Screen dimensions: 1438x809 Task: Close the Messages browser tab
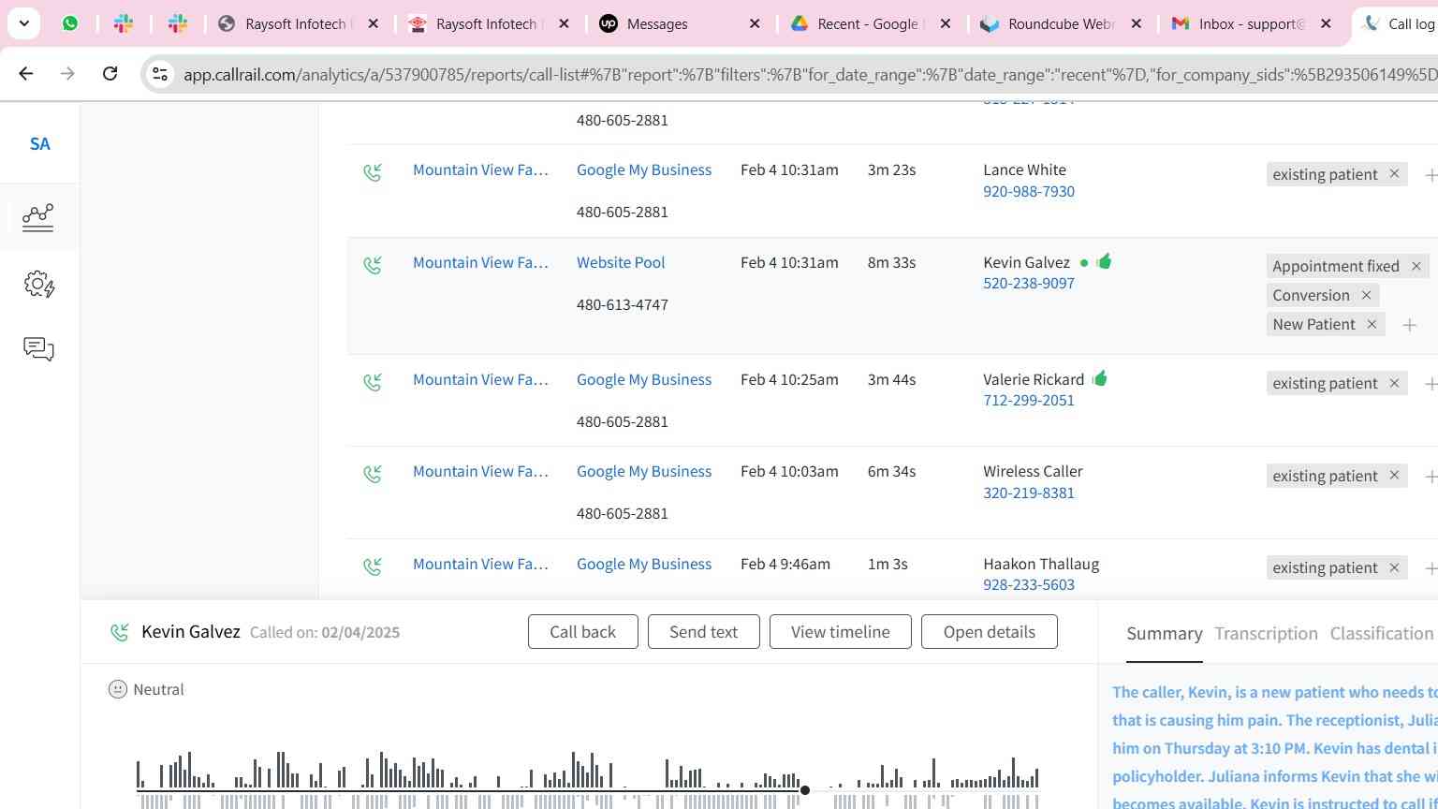pyautogui.click(x=755, y=23)
